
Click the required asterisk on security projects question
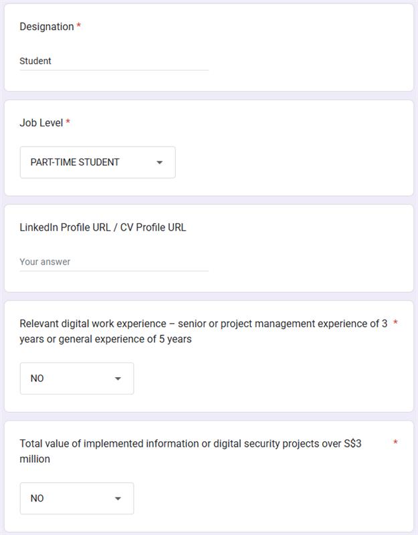[395, 443]
